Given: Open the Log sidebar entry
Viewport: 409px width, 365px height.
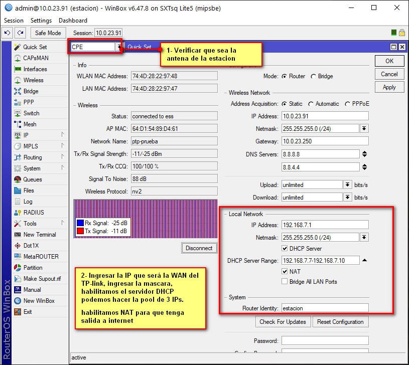Looking at the screenshot, I should pos(28,202).
